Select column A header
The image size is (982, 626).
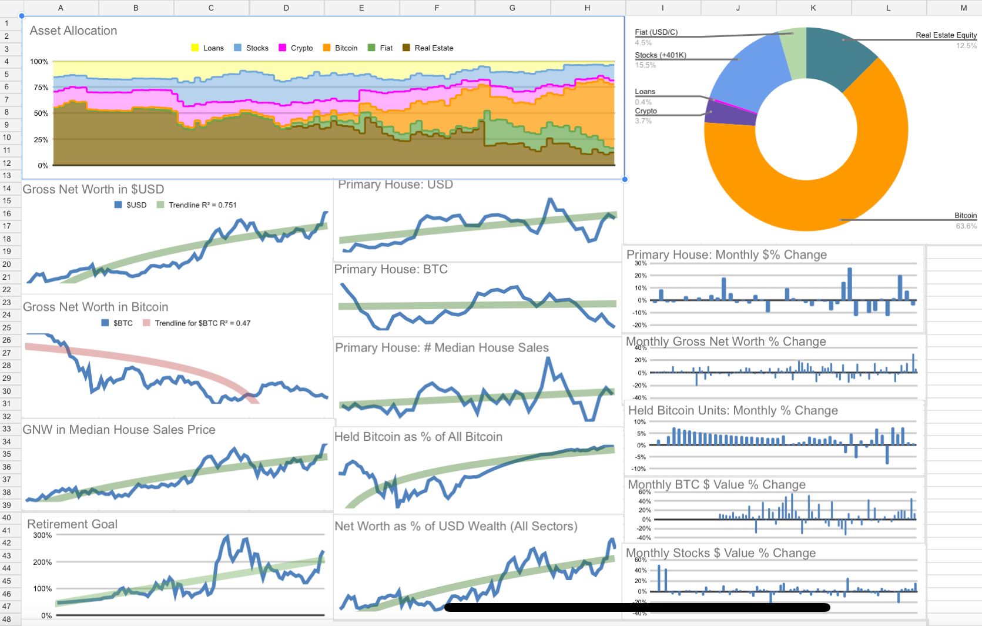coord(61,8)
